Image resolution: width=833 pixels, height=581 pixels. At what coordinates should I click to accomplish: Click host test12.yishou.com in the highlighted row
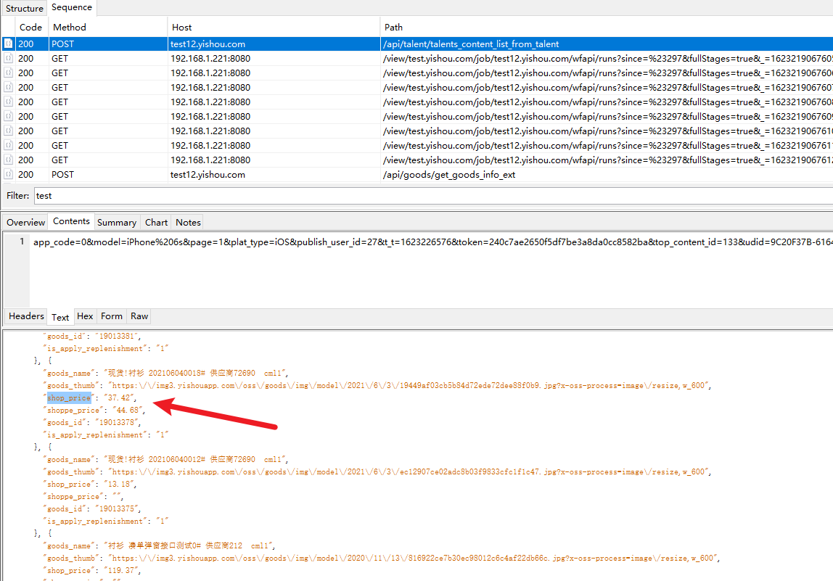point(208,44)
